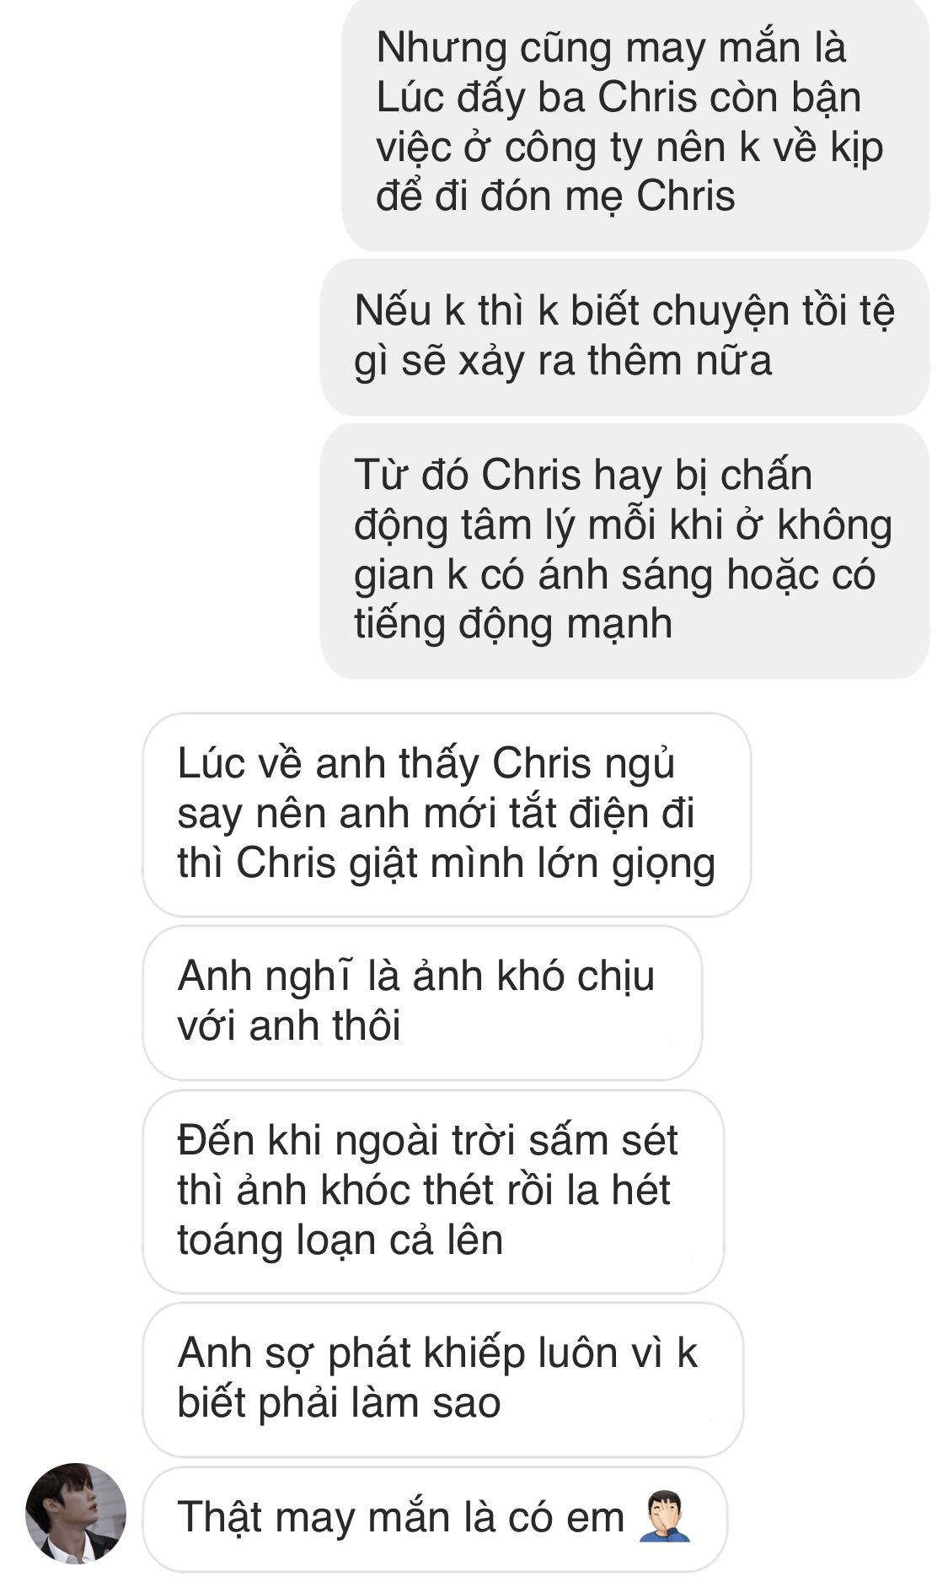This screenshot has width=948, height=1582.
Task: Tap the 'Thật may mắn là có em' text
Action: pos(400,1517)
